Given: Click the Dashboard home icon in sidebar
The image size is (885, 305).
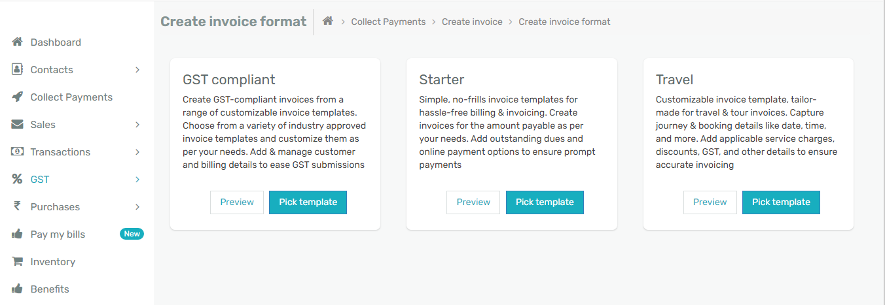Looking at the screenshot, I should [18, 42].
